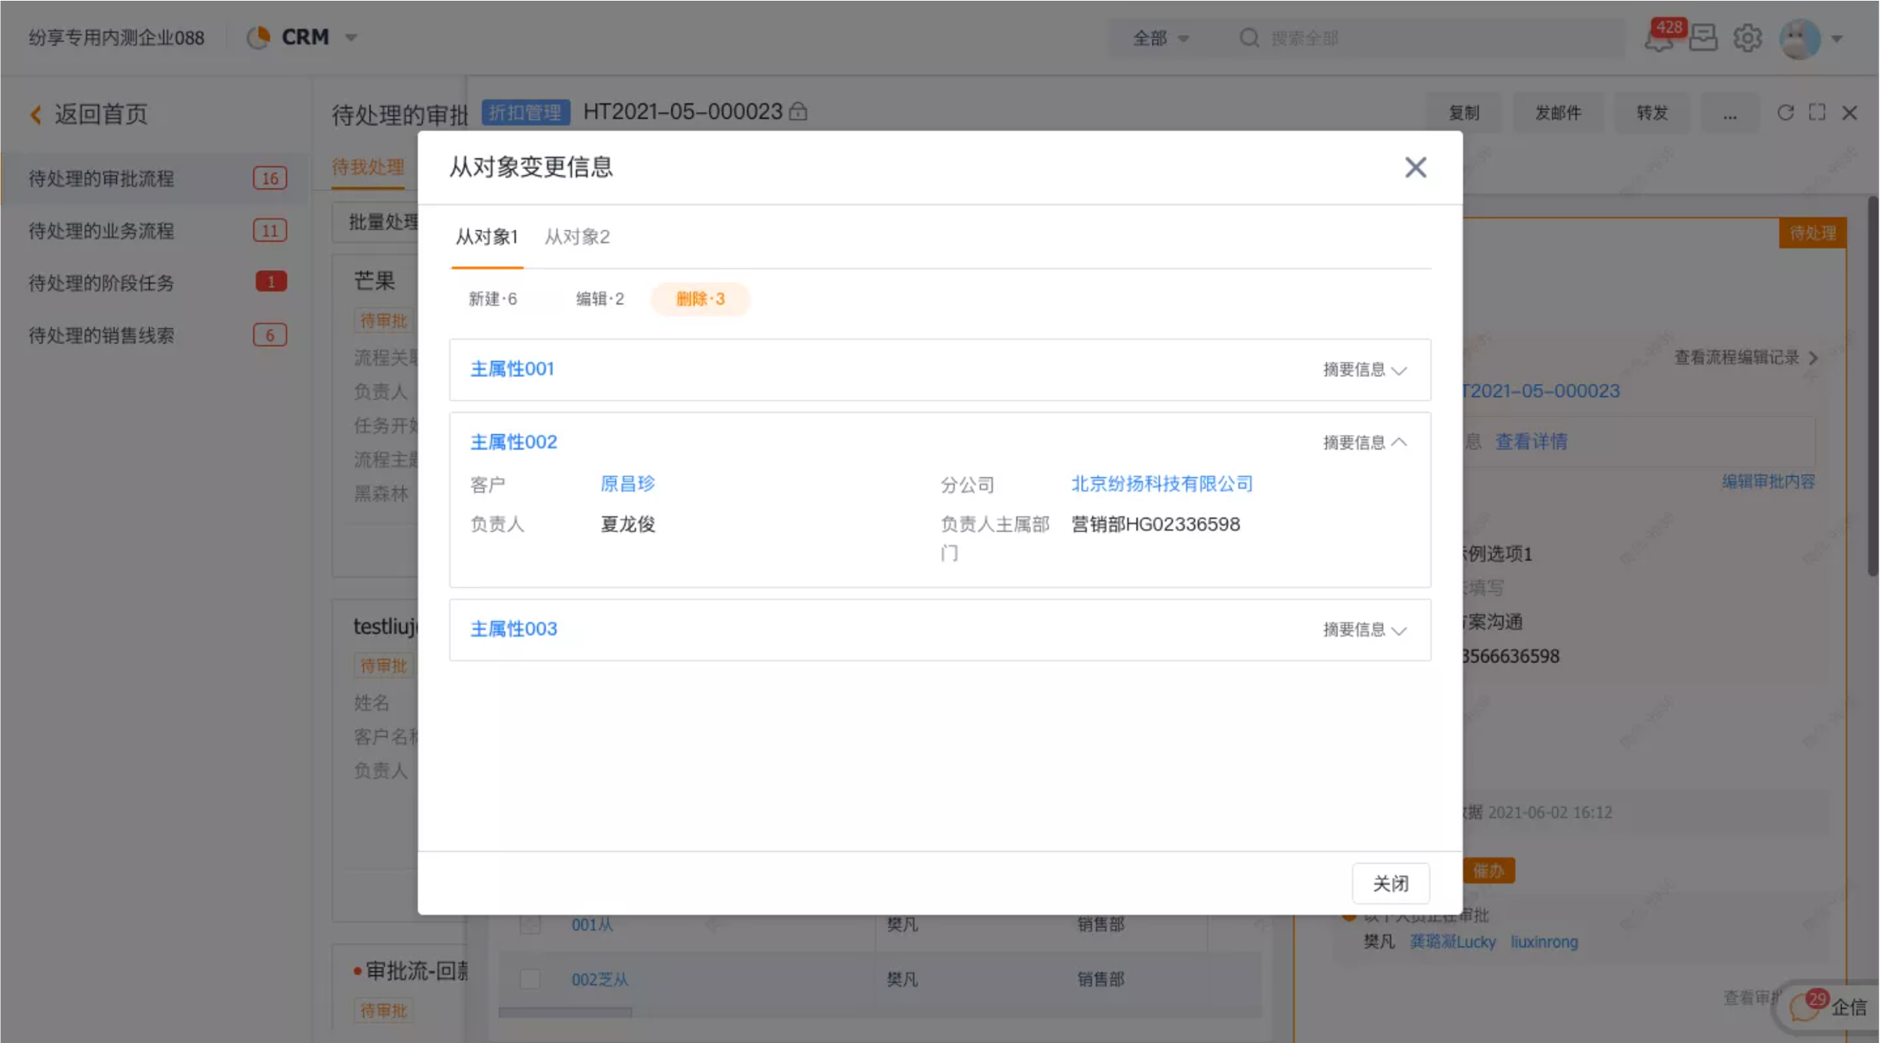The height and width of the screenshot is (1043, 1880).
Task: Click the orange 催办 button
Action: (1488, 871)
